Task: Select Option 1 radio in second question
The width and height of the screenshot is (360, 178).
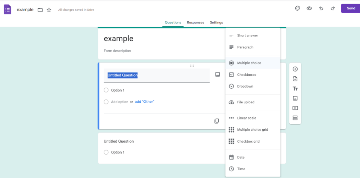Action: pos(106,152)
